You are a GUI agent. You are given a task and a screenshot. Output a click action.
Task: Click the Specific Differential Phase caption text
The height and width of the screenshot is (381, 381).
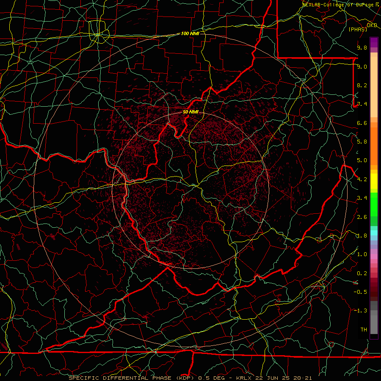click(190, 378)
